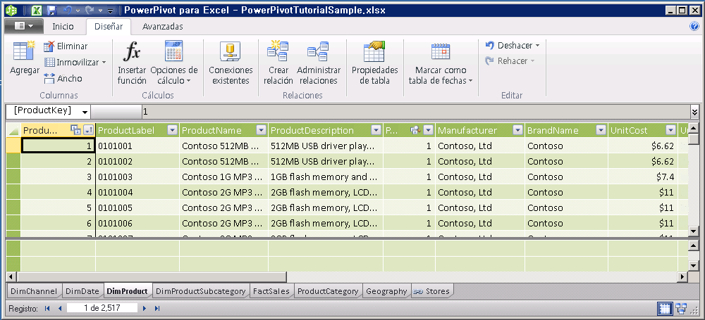This screenshot has width=705, height=320.
Task: Click the Eliminar column icon
Action: click(x=50, y=46)
